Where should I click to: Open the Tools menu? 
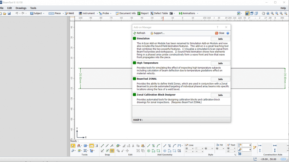(x=33, y=8)
